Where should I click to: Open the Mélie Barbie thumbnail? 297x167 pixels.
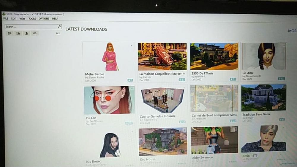coord(110,57)
